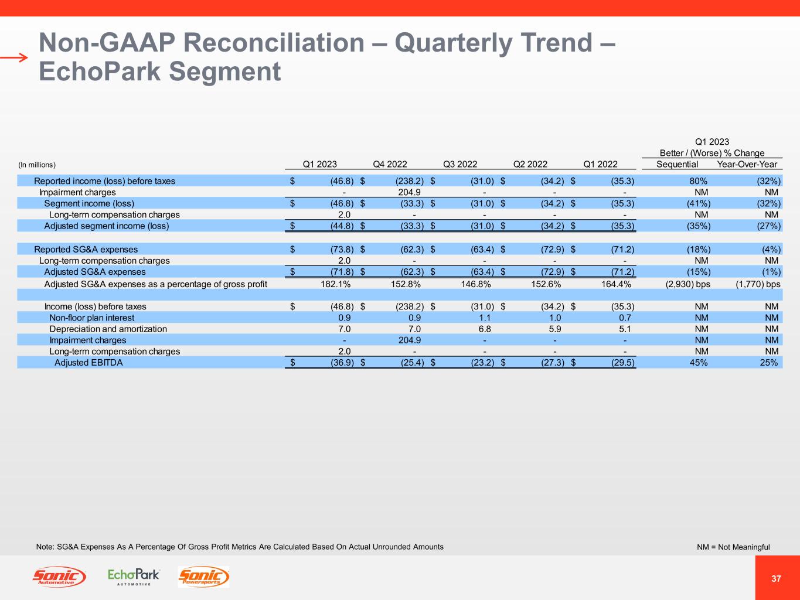Click the Year-Over-Year column header

tap(747, 165)
